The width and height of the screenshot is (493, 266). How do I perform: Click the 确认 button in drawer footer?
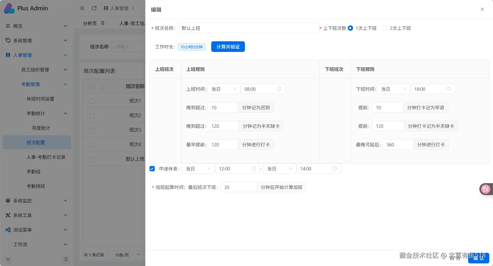click(x=479, y=258)
